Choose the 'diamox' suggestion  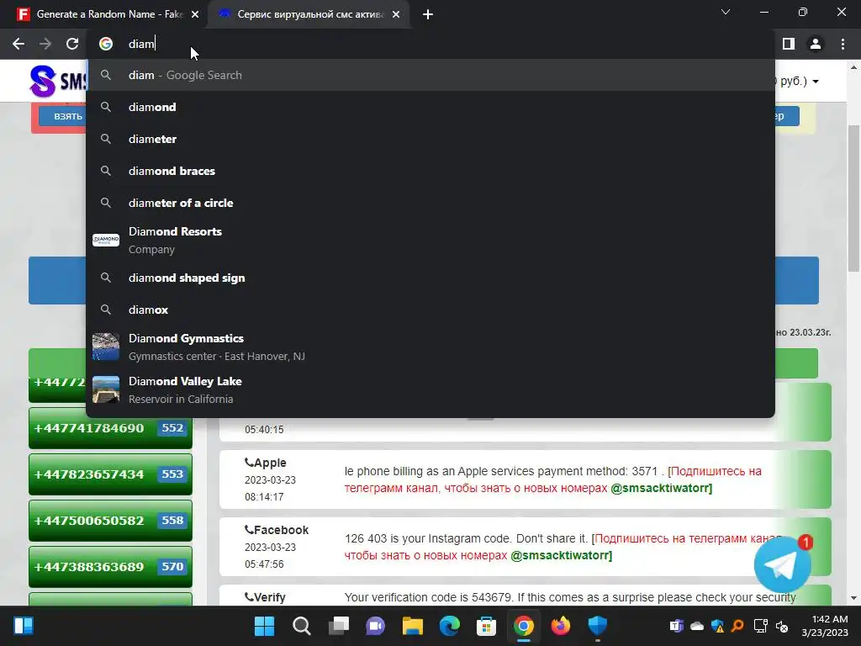click(430, 310)
